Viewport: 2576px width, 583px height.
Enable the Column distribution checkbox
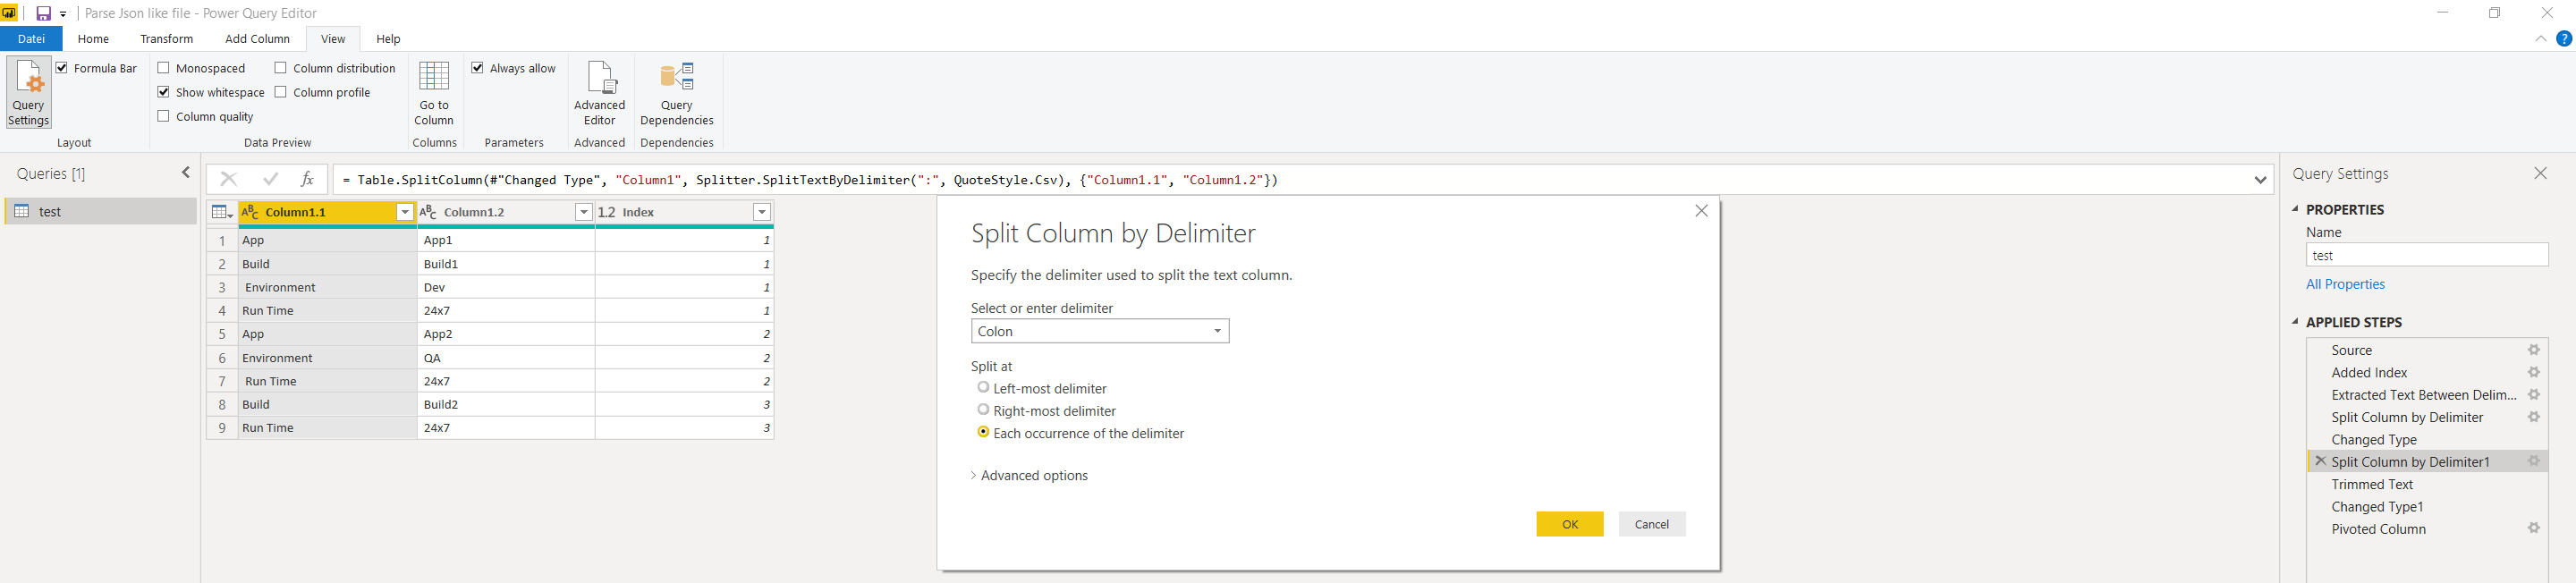(x=281, y=68)
